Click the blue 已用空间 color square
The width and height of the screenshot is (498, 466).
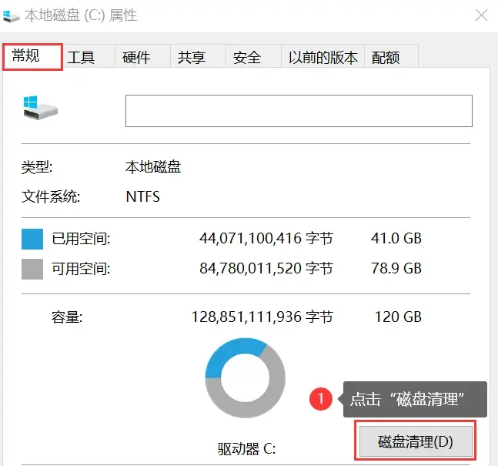tap(32, 239)
